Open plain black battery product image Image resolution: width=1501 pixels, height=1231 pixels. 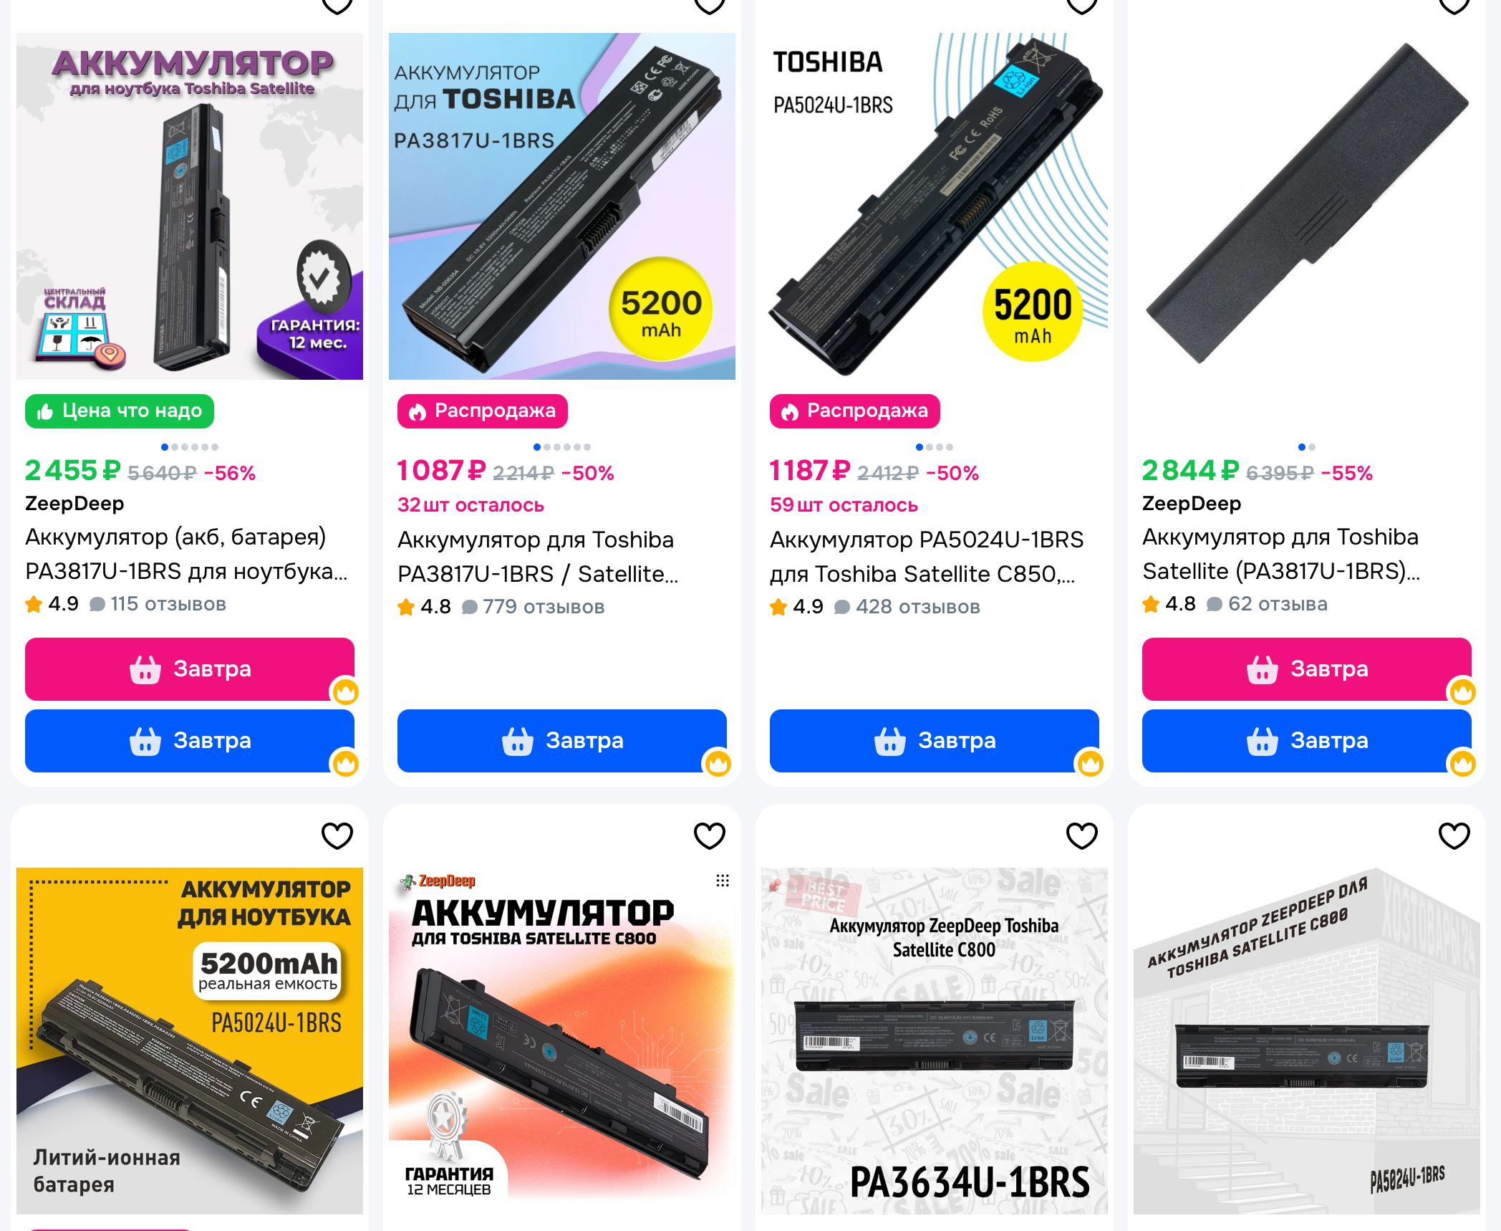coord(1307,206)
